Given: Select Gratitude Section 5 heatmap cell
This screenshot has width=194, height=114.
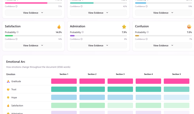Looking at the screenshot, I should 177,81.
